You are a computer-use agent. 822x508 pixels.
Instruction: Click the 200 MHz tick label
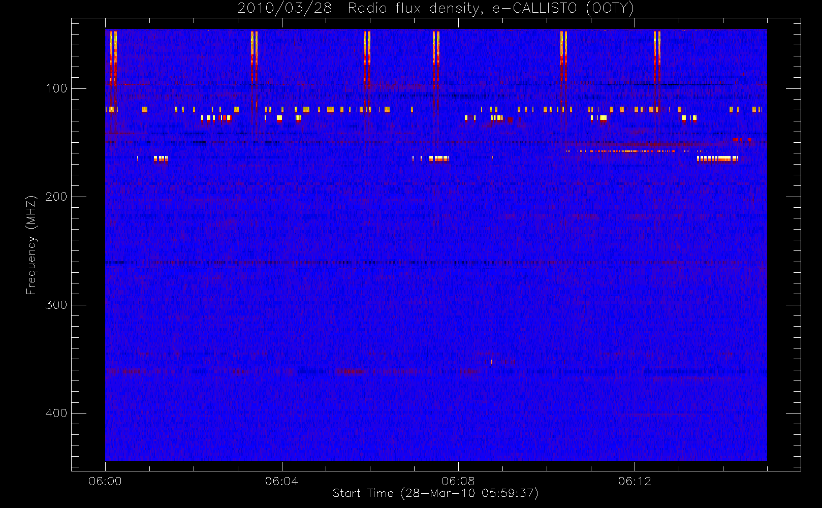[x=56, y=197]
